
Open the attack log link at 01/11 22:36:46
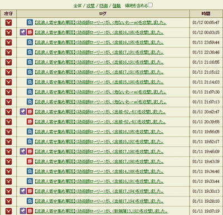99,52
